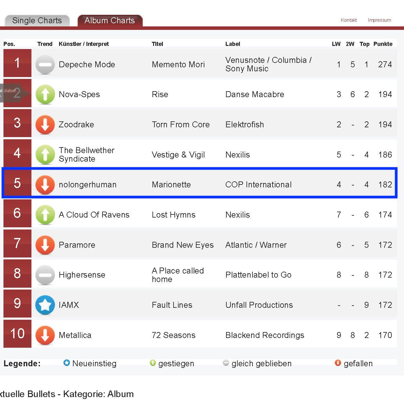Screen dimensions: 404x404
Task: Click the gray unchanged icon beside Highersense
Action: [x=45, y=275]
